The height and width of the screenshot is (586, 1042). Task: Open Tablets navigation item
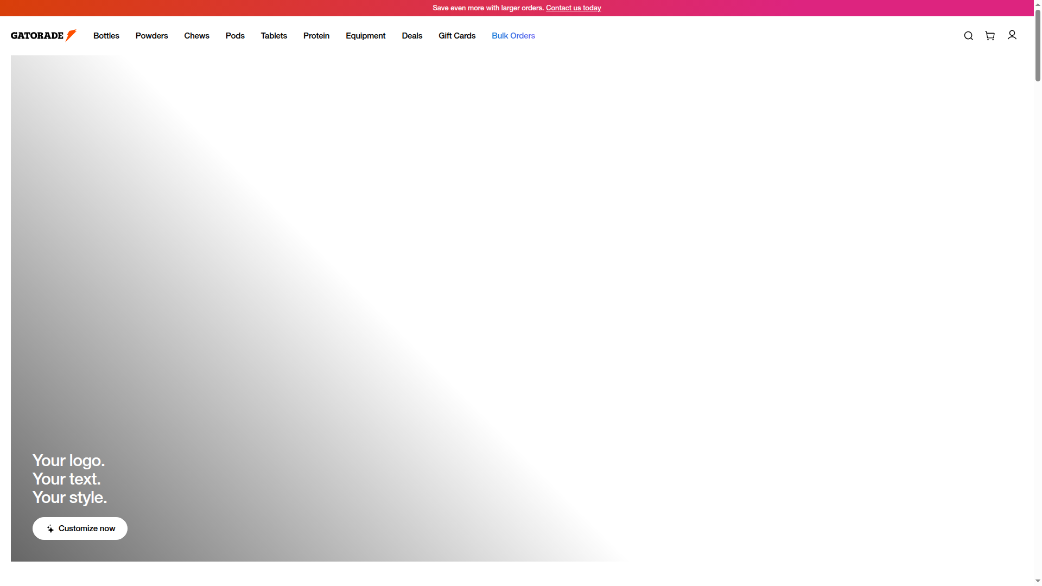pyautogui.click(x=274, y=36)
